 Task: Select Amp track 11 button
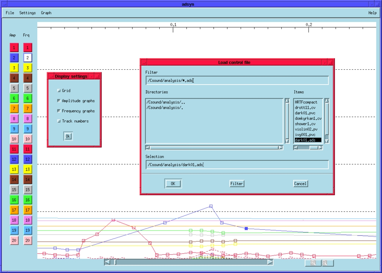pos(14,149)
